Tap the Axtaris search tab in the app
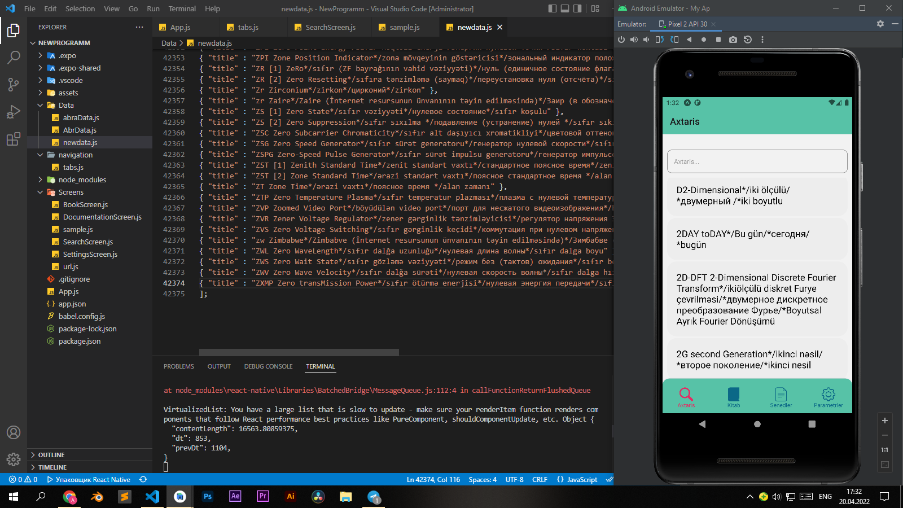This screenshot has width=903, height=508. (686, 397)
